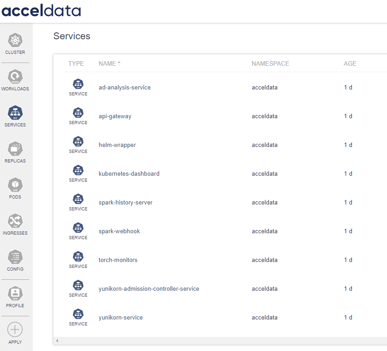Click age 1 d in spark-history-server row

(x=348, y=203)
